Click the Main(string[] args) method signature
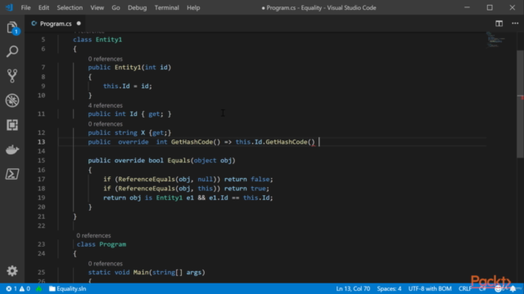 [169, 272]
